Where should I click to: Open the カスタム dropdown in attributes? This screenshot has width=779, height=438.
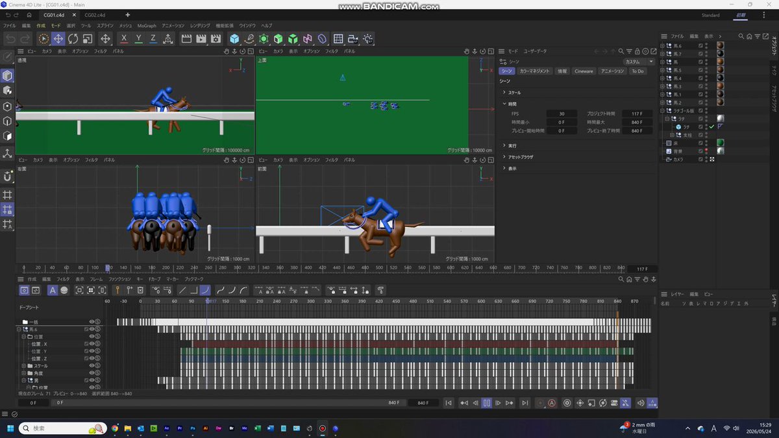click(x=639, y=62)
